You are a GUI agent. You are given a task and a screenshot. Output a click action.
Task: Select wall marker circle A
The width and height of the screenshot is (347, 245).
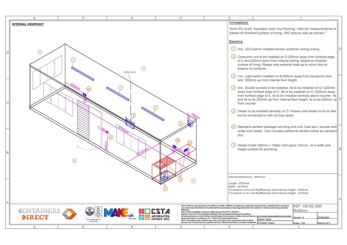[194, 181]
